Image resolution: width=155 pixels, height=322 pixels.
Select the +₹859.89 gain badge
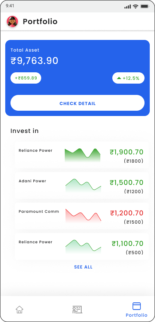26,78
